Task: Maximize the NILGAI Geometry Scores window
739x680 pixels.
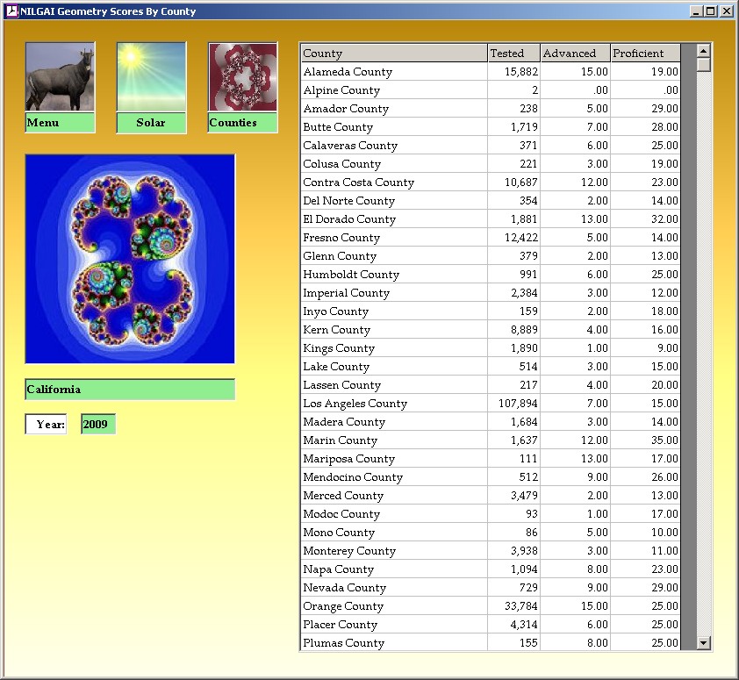Action: click(711, 11)
